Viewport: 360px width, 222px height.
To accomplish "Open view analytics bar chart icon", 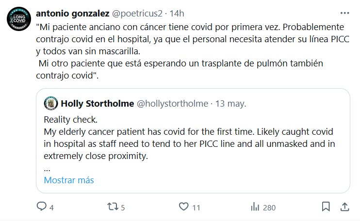I will point(255,207).
